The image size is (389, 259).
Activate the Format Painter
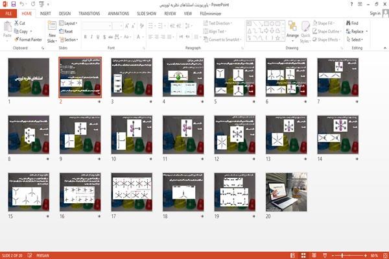coord(29,40)
